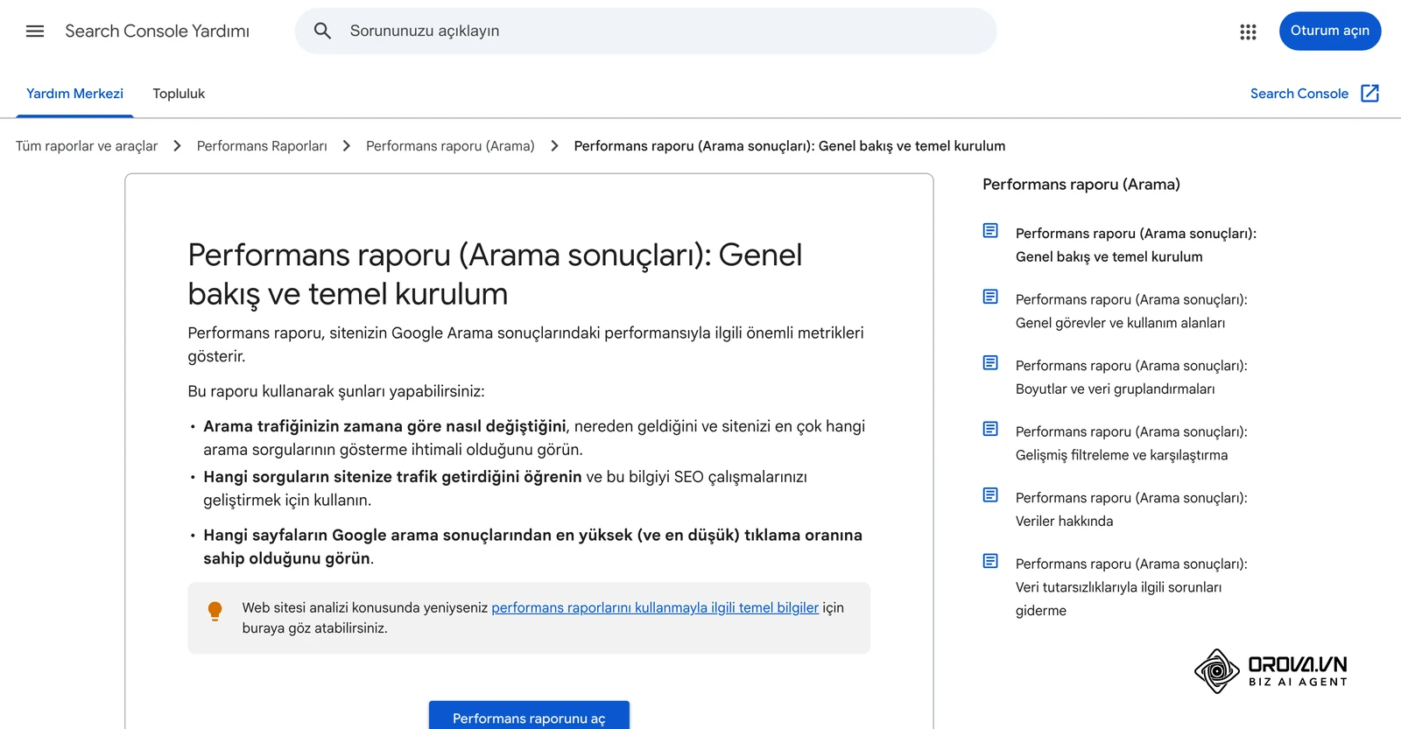Click the Search Console Yardımı title
Viewport: 1401px width, 729px height.
coord(158,32)
